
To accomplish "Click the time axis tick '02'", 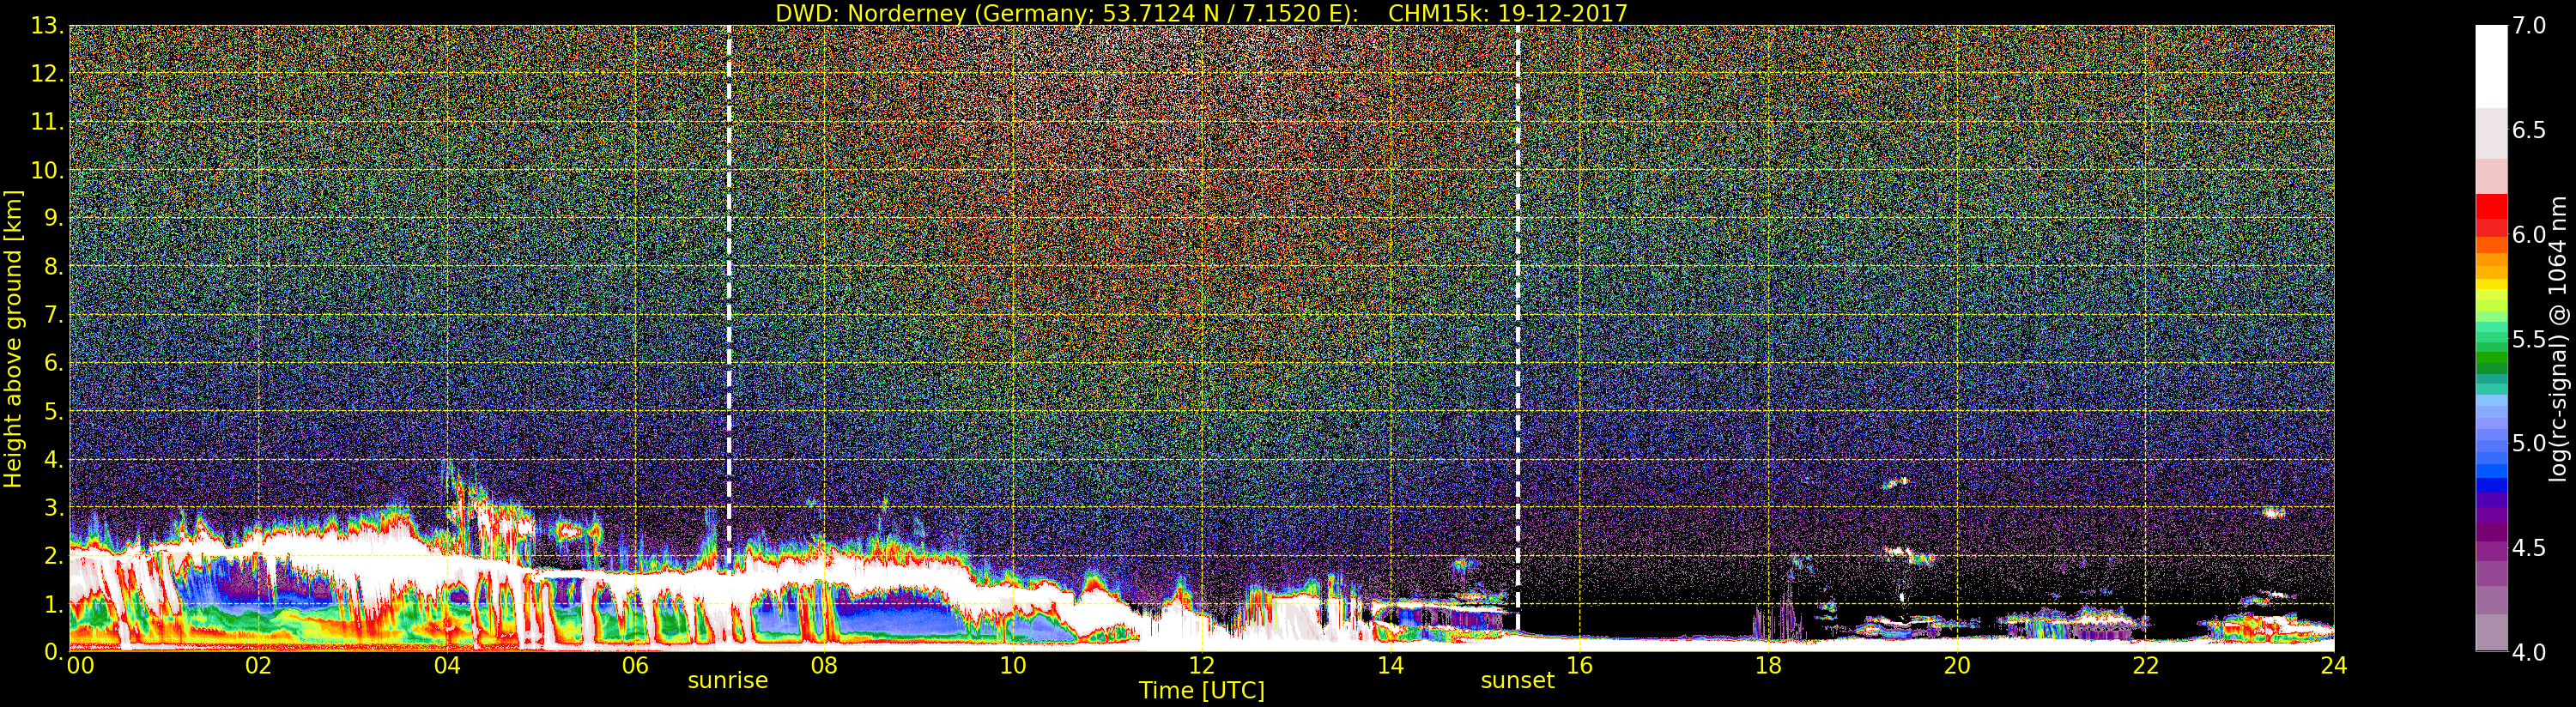I will pos(258,665).
